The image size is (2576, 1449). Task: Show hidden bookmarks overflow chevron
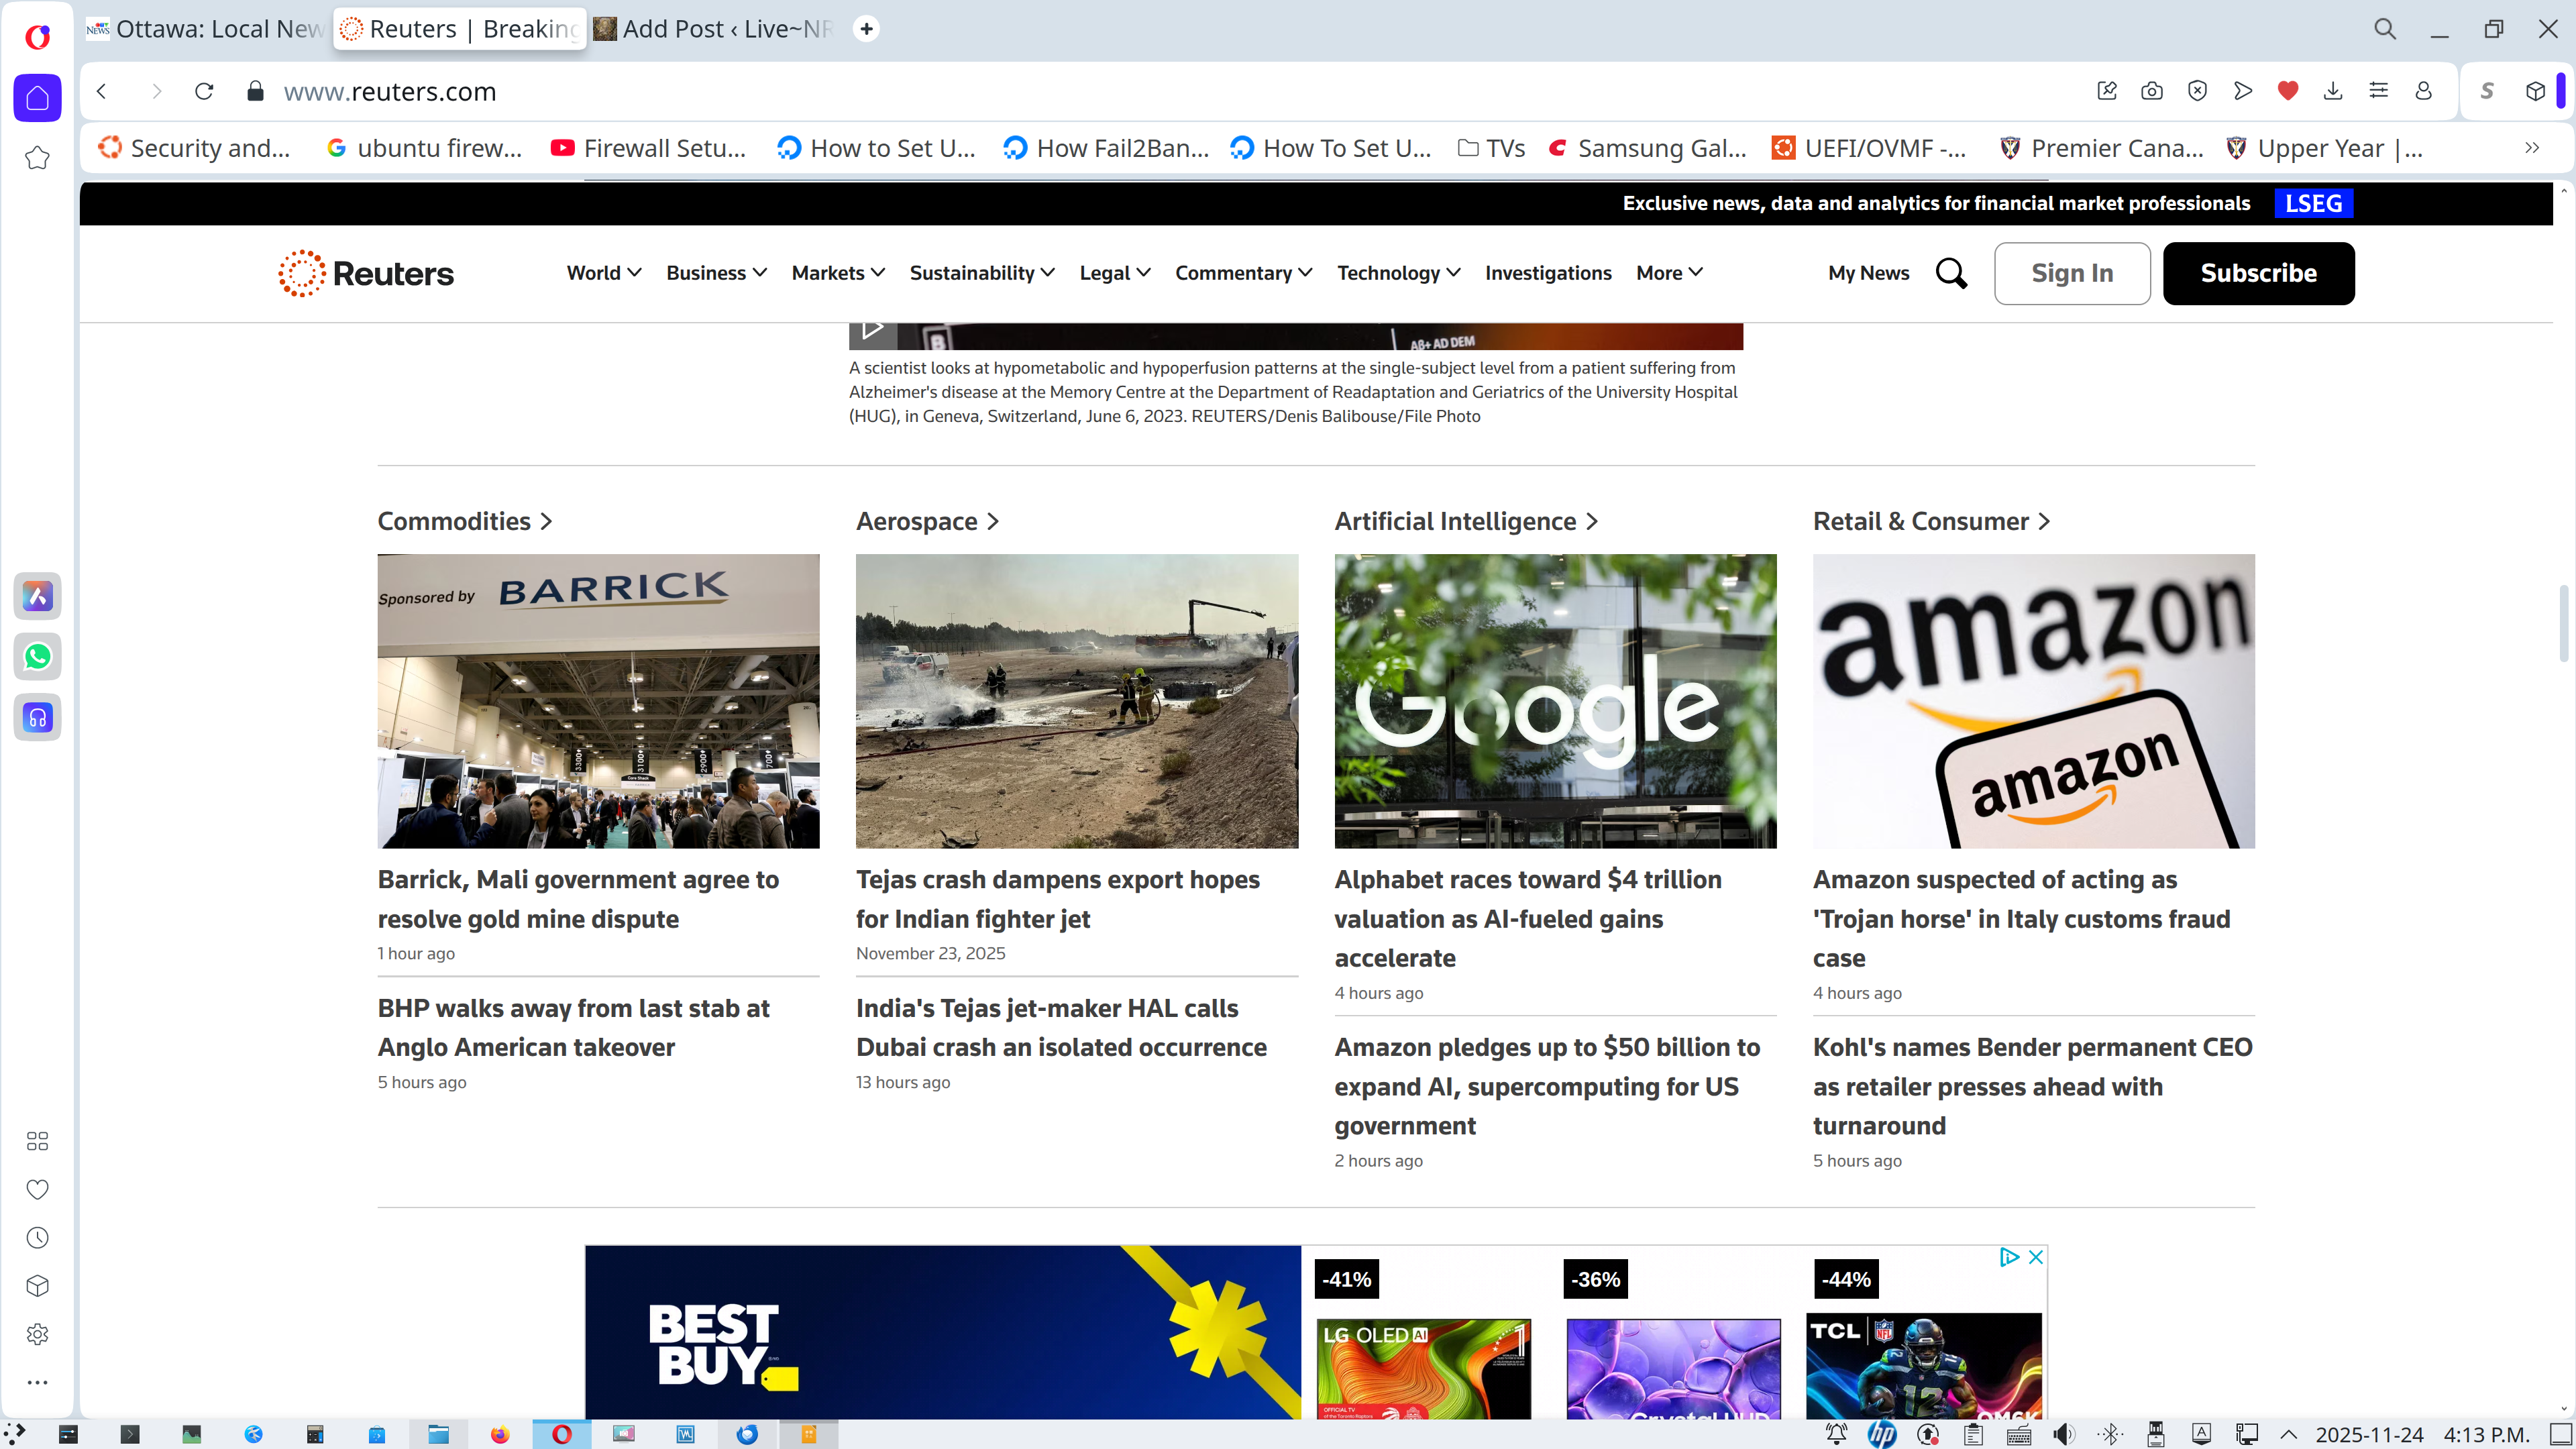click(2531, 148)
